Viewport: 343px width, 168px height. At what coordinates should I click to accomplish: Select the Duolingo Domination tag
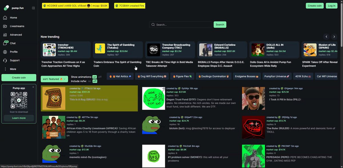pyautogui.click(x=214, y=76)
